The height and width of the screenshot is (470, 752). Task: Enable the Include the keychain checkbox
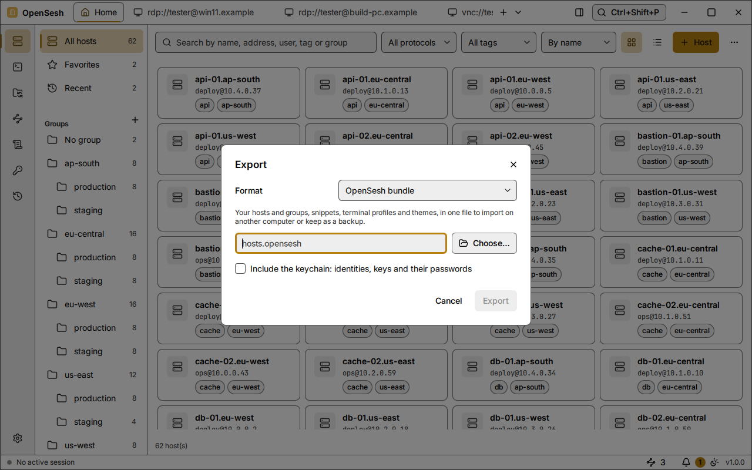240,268
